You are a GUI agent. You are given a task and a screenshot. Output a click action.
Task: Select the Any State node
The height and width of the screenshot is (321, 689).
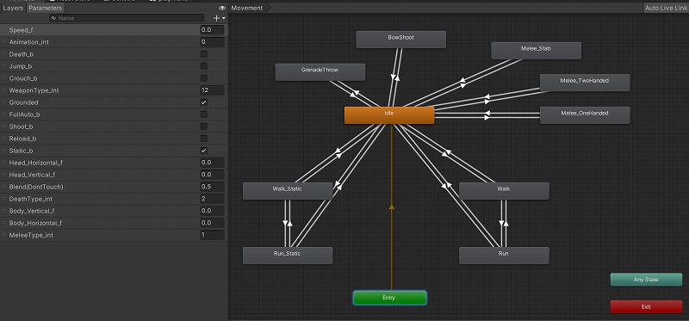click(x=646, y=280)
